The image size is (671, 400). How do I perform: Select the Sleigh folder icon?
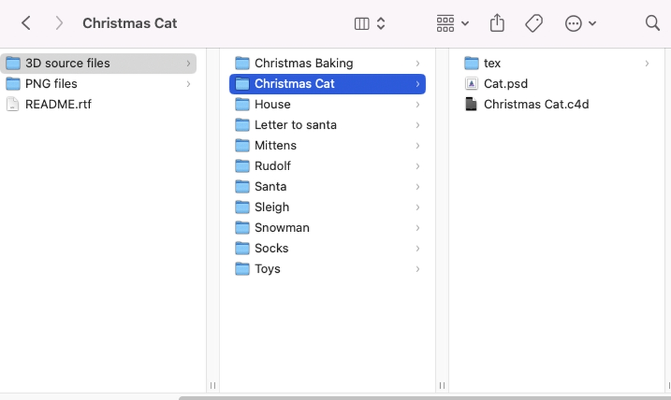pos(242,207)
